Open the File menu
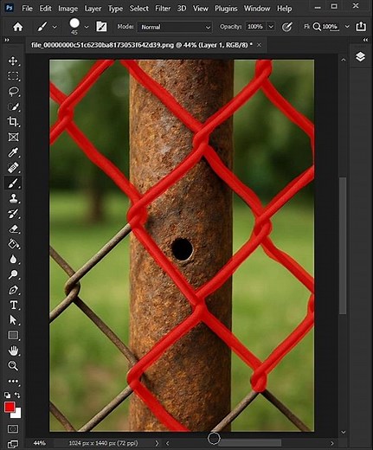Screen dimensions: 373x450 pos(27,9)
